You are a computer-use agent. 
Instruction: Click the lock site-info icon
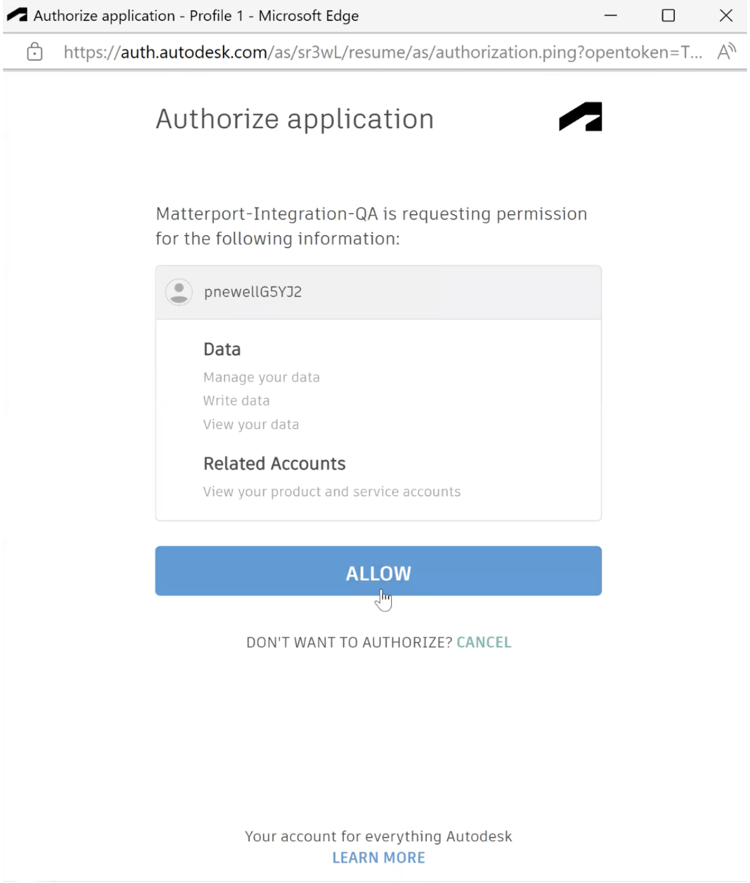pyautogui.click(x=35, y=53)
